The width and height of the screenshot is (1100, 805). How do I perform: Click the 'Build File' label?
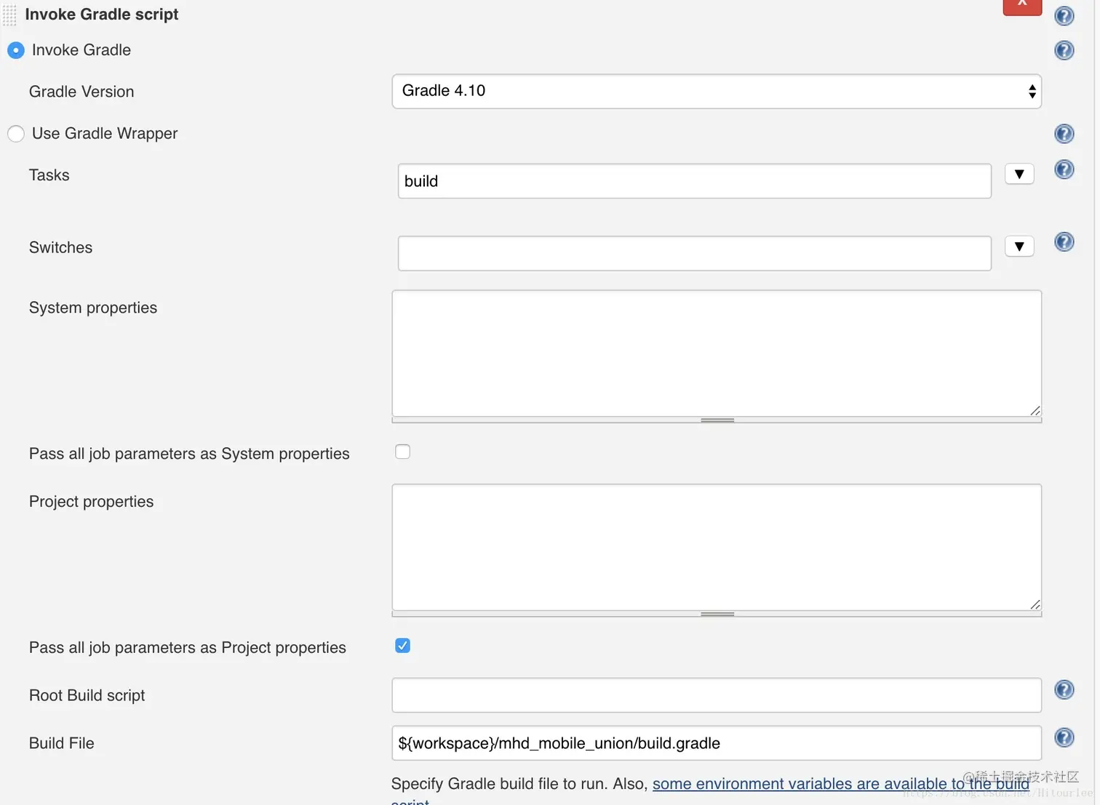(62, 743)
